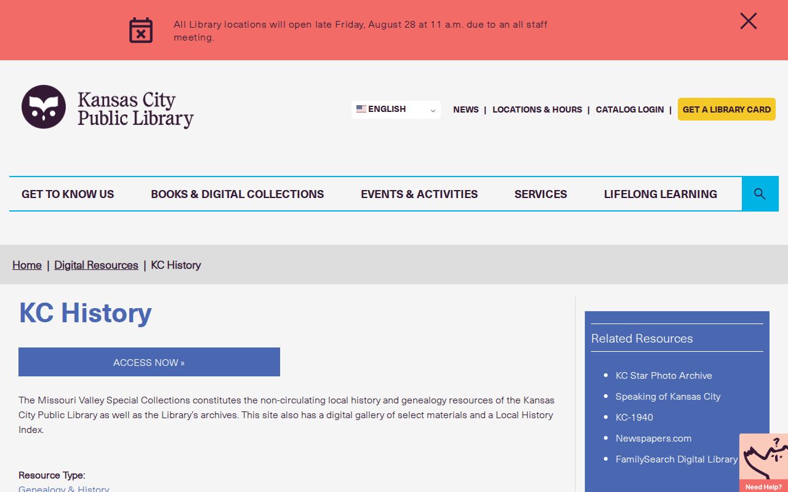Click the Get a Library Card button
Image resolution: width=788 pixels, height=492 pixels.
coord(726,109)
